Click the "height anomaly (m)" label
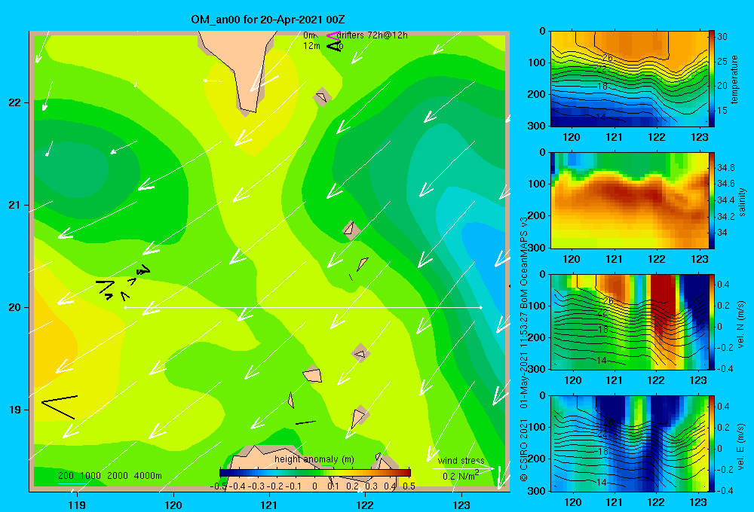Viewport: 754px width, 512px height. (314, 459)
